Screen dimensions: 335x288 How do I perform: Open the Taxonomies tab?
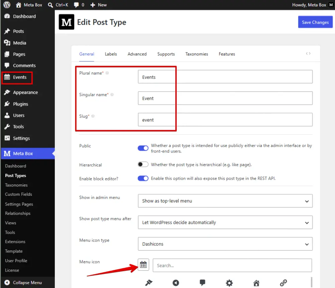pos(196,54)
